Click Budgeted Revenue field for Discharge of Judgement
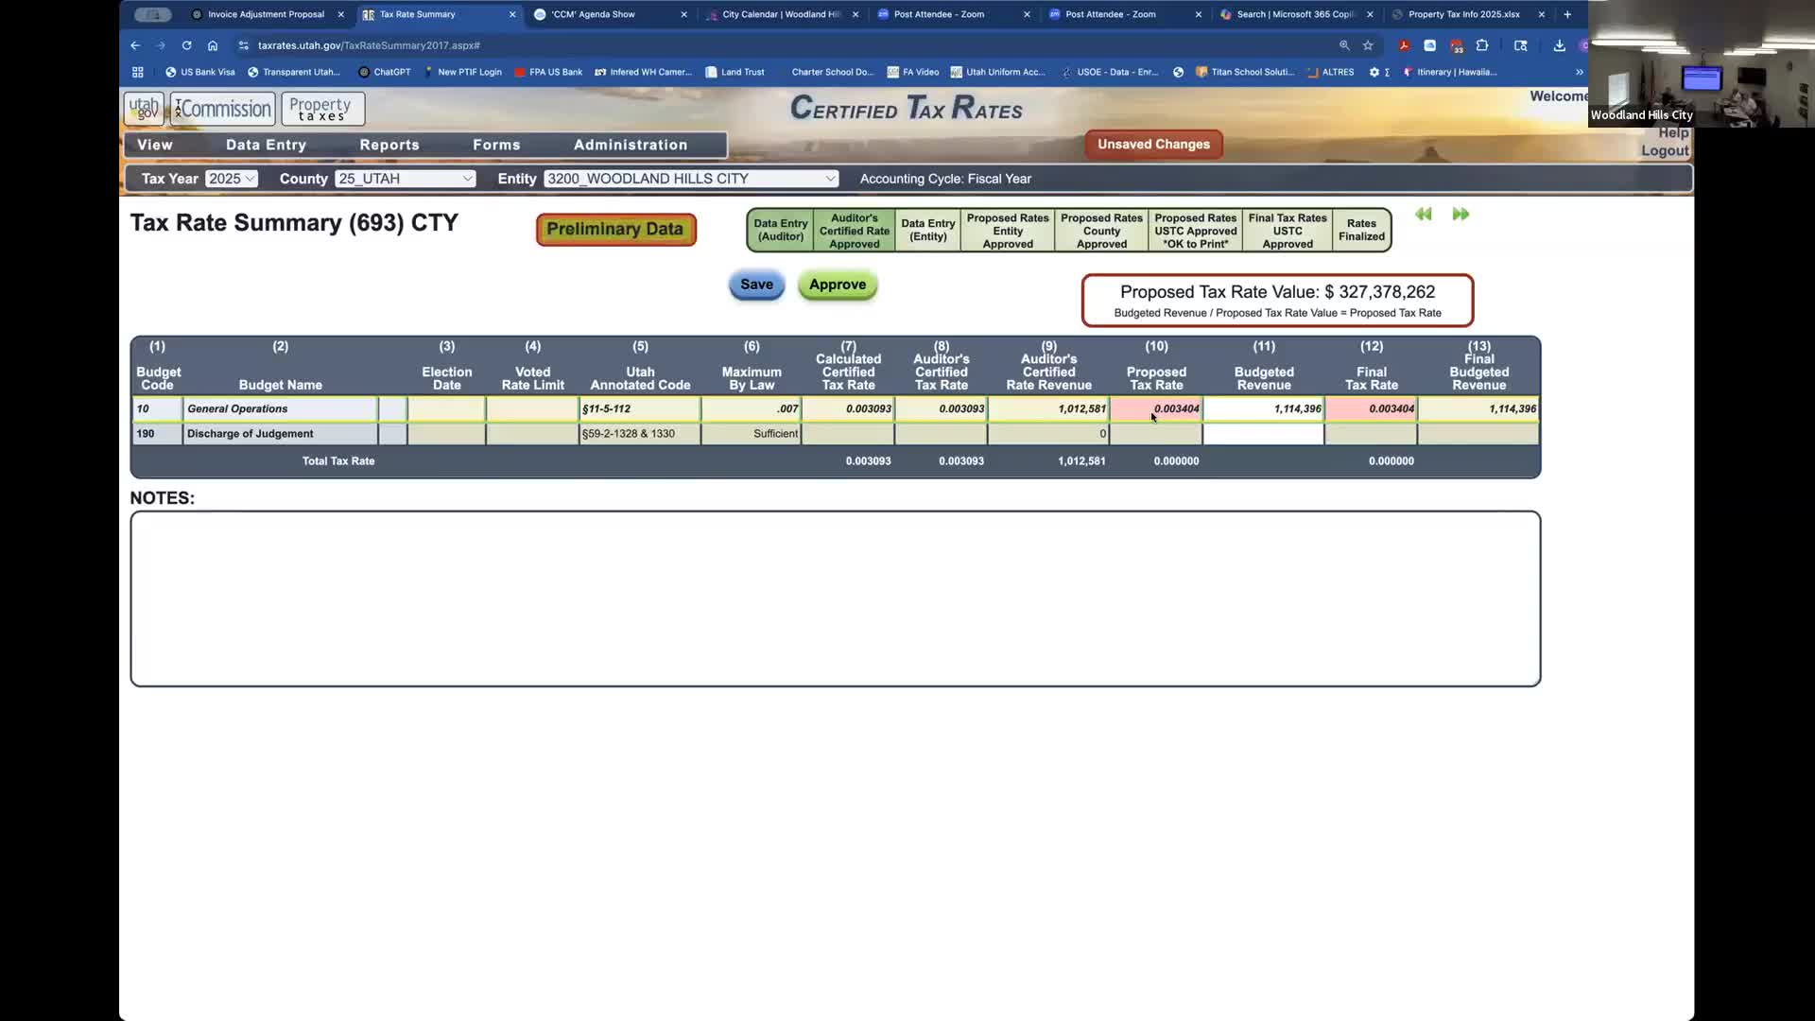This screenshot has width=1815, height=1021. point(1263,434)
